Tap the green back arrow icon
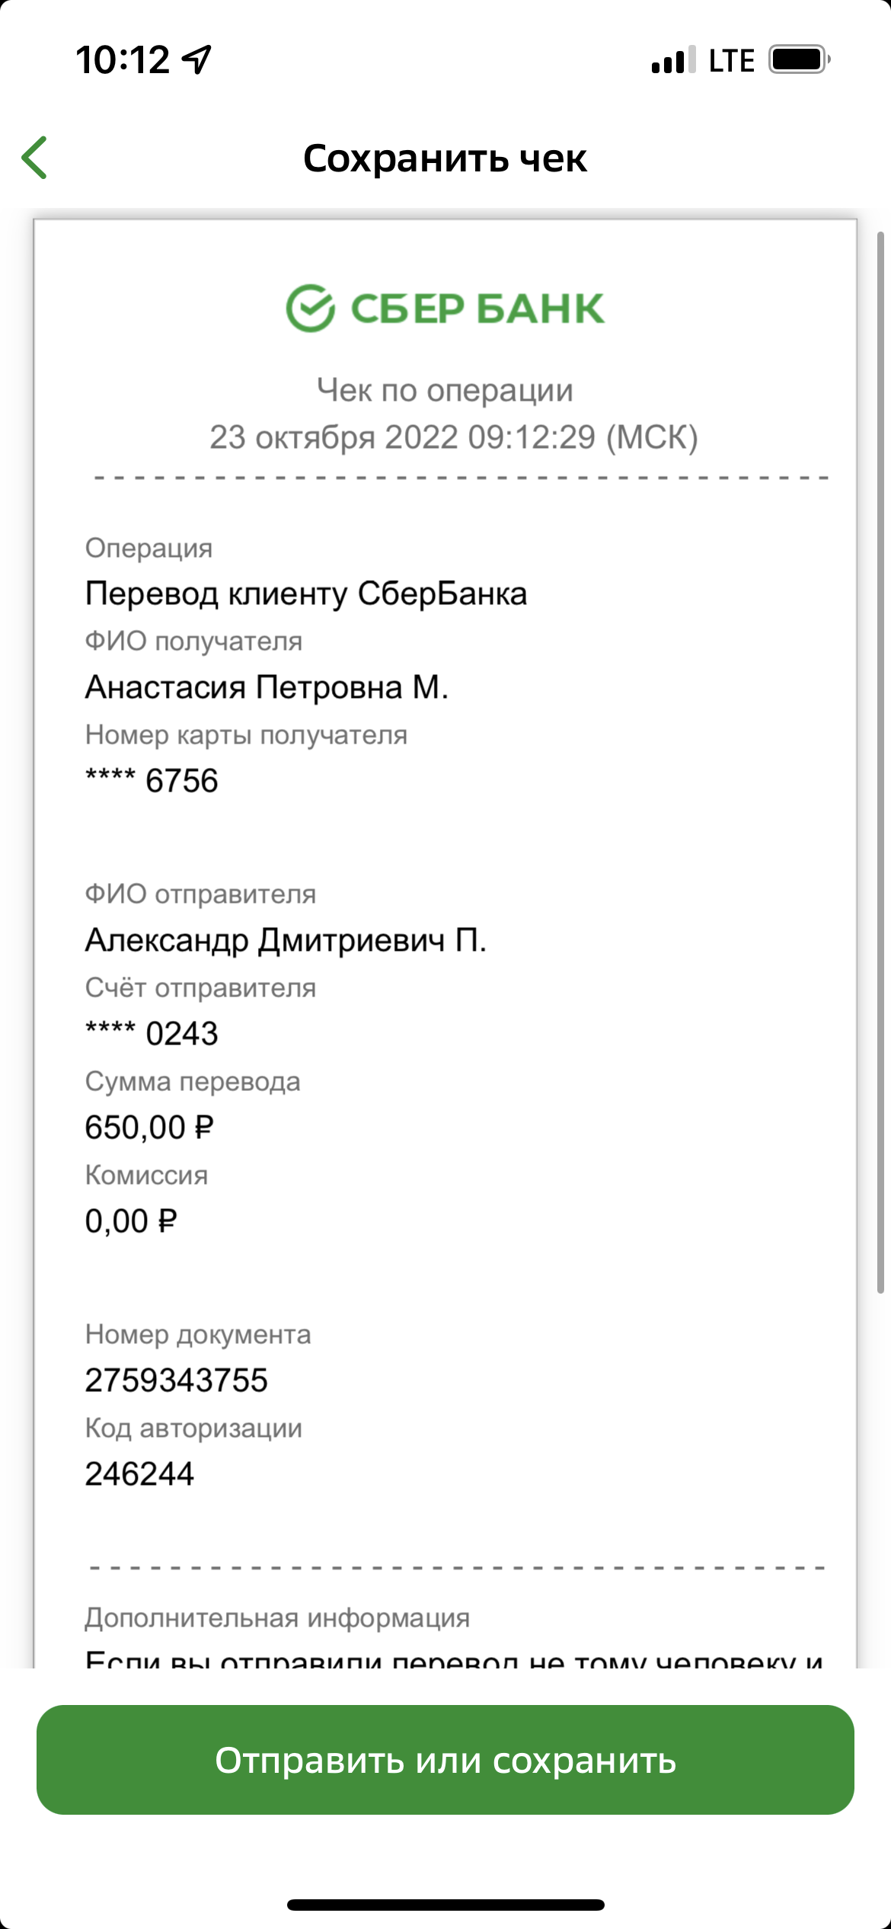The height and width of the screenshot is (1929, 891). [34, 158]
